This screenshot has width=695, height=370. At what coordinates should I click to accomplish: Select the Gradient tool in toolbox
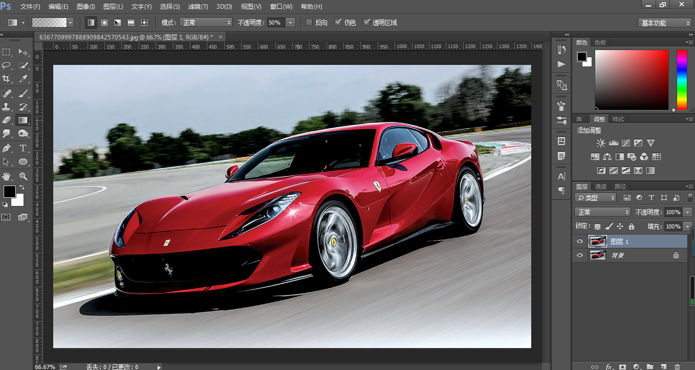23,120
